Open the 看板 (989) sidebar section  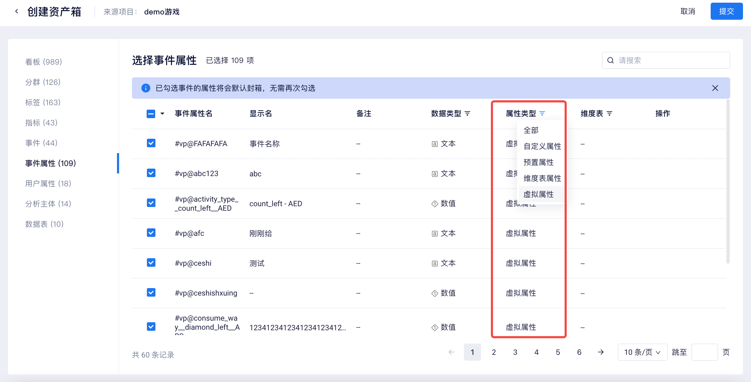(44, 62)
